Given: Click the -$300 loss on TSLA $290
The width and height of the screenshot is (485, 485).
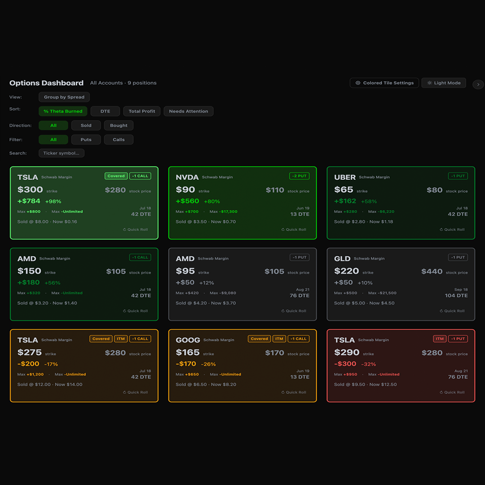Looking at the screenshot, I should pos(345,364).
